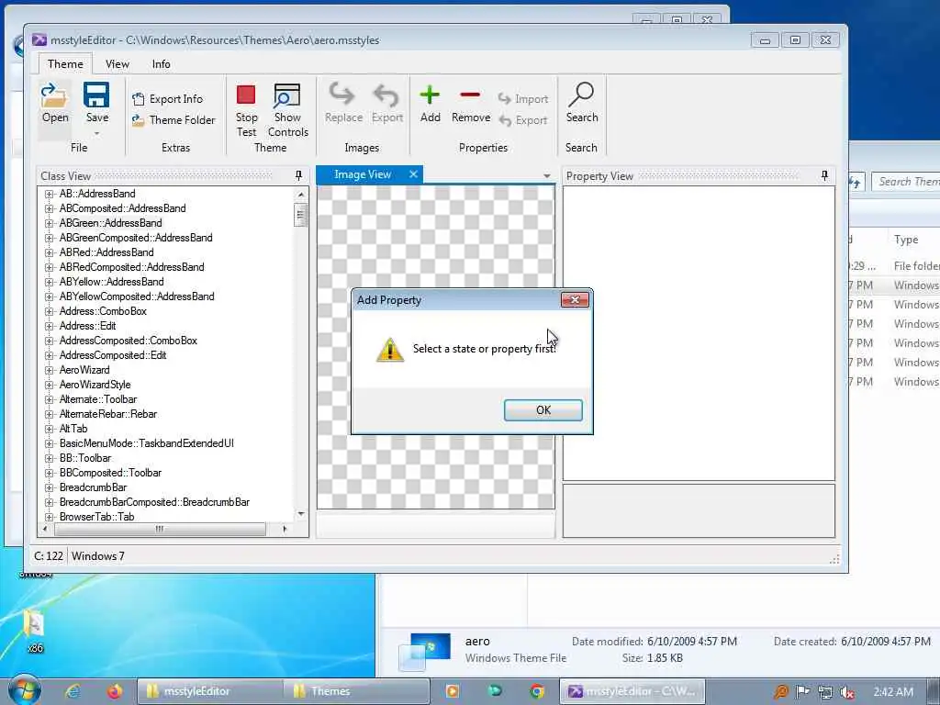The image size is (940, 705).
Task: Click the Action Center flag icon
Action: point(802,692)
